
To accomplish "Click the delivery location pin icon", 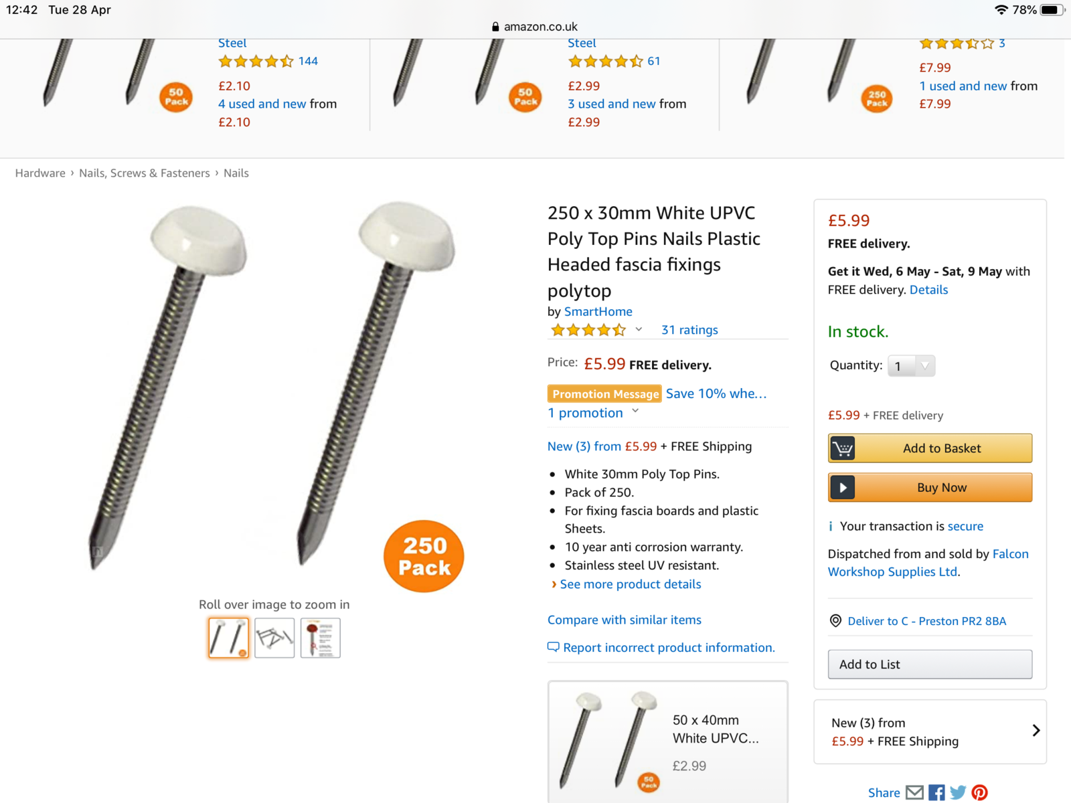I will [835, 621].
